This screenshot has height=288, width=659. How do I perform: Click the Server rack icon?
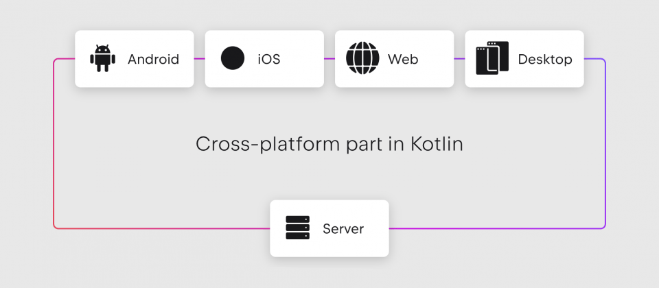297,228
